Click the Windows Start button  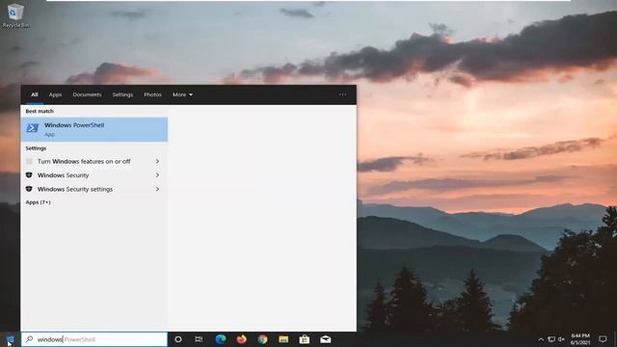(x=11, y=339)
